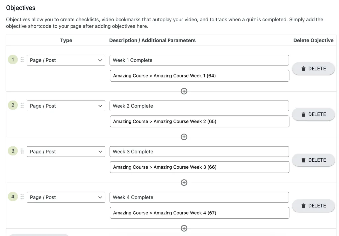Screen dimensions: 339x236
Task: Open the Type dropdown for objective 1
Action: (66, 60)
